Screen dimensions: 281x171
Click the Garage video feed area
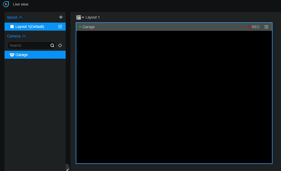tap(174, 97)
